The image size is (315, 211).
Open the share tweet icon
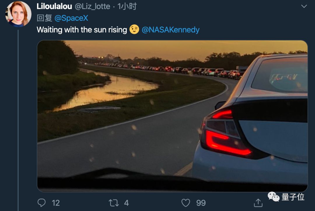coord(258,203)
